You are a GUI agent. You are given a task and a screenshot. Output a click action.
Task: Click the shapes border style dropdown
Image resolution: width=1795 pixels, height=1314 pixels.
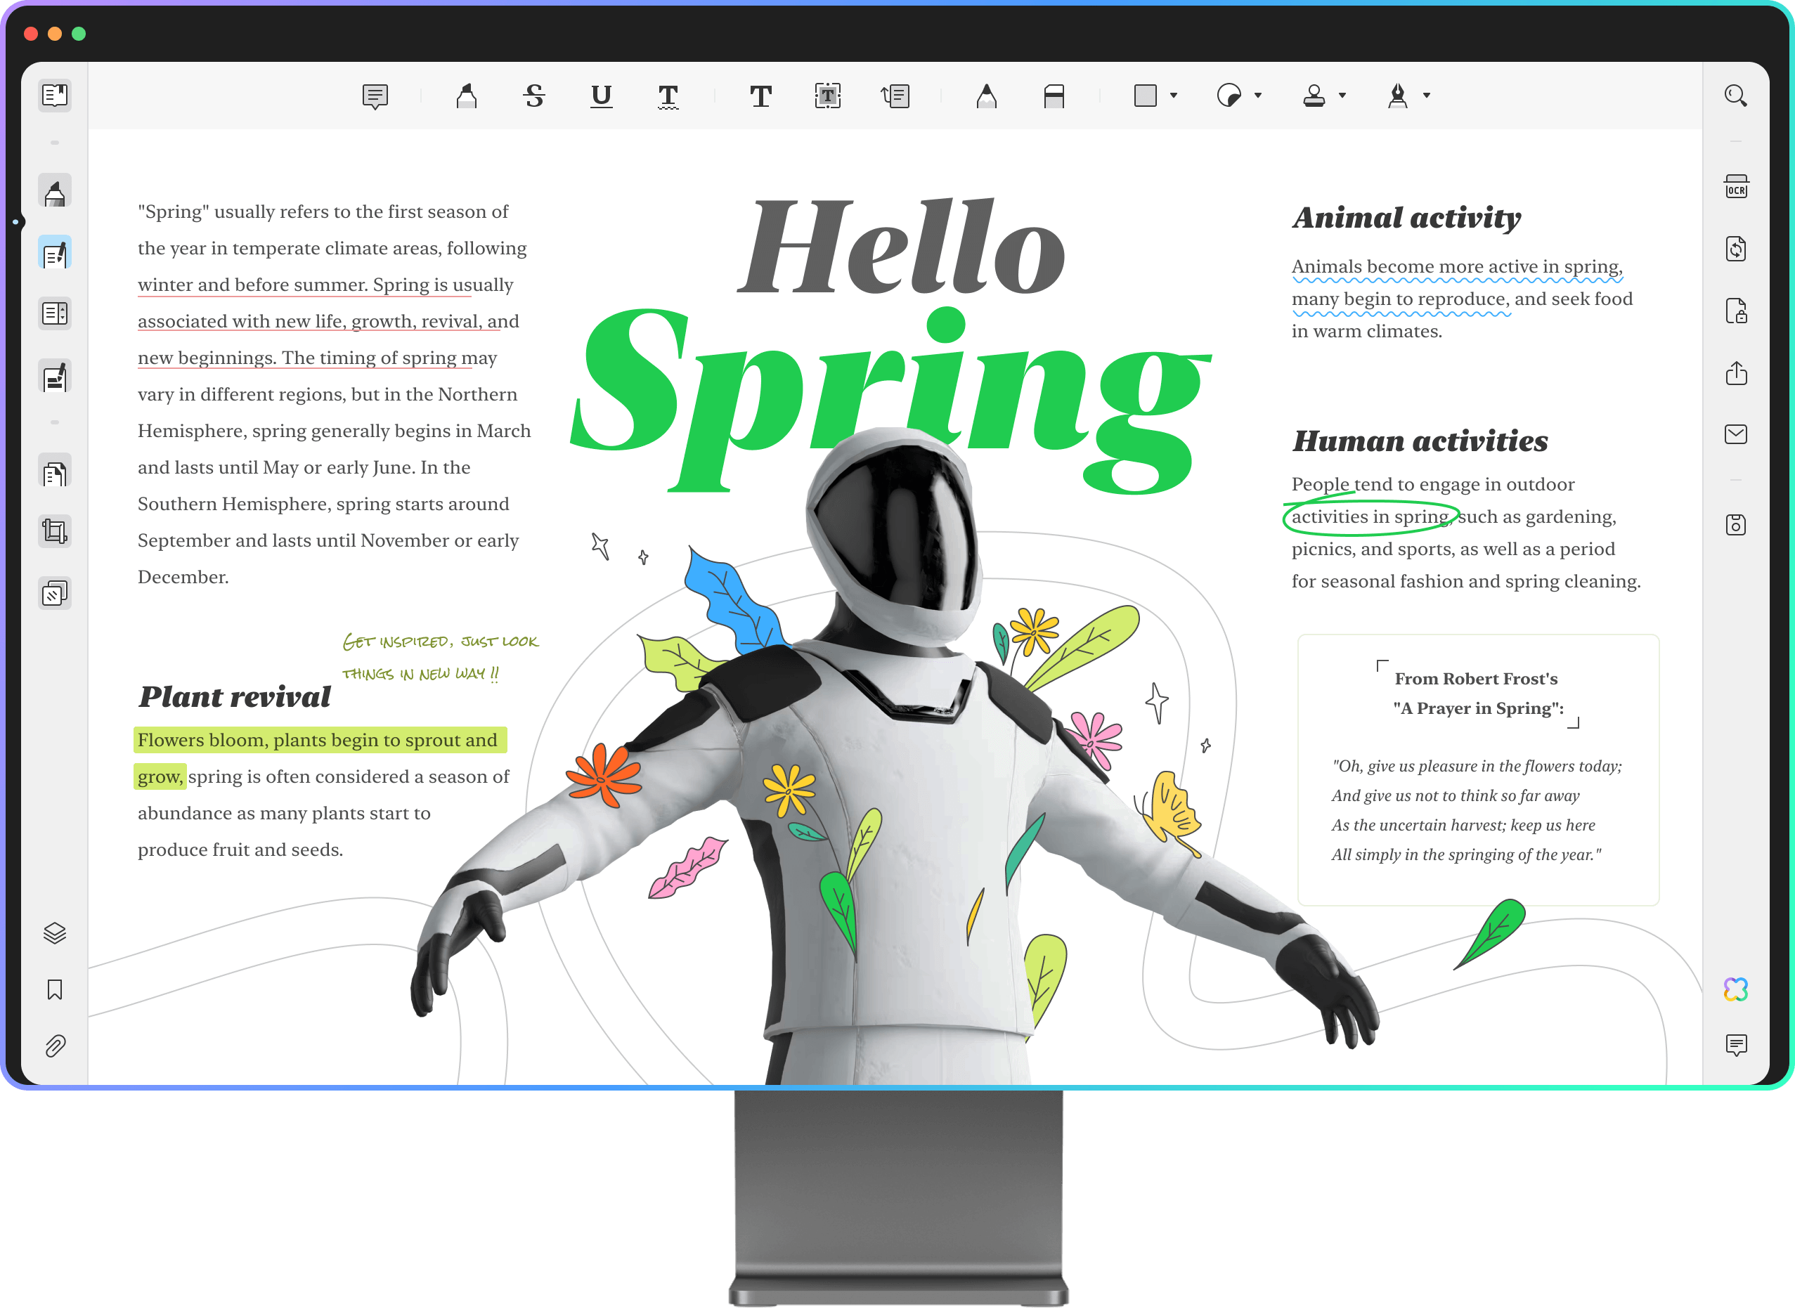tap(1171, 95)
